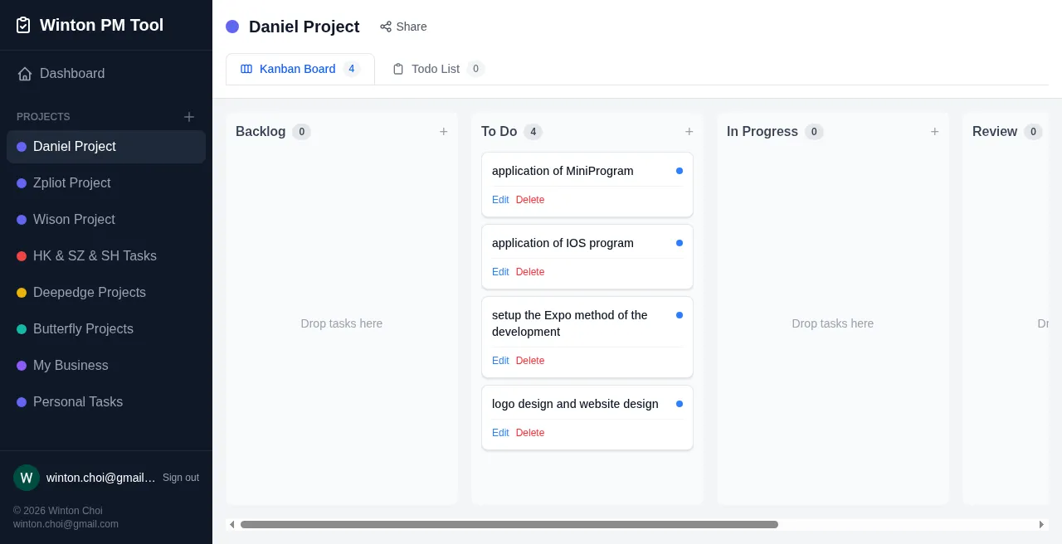Add task to To Do column with plus
The image size is (1062, 544).
(x=689, y=132)
